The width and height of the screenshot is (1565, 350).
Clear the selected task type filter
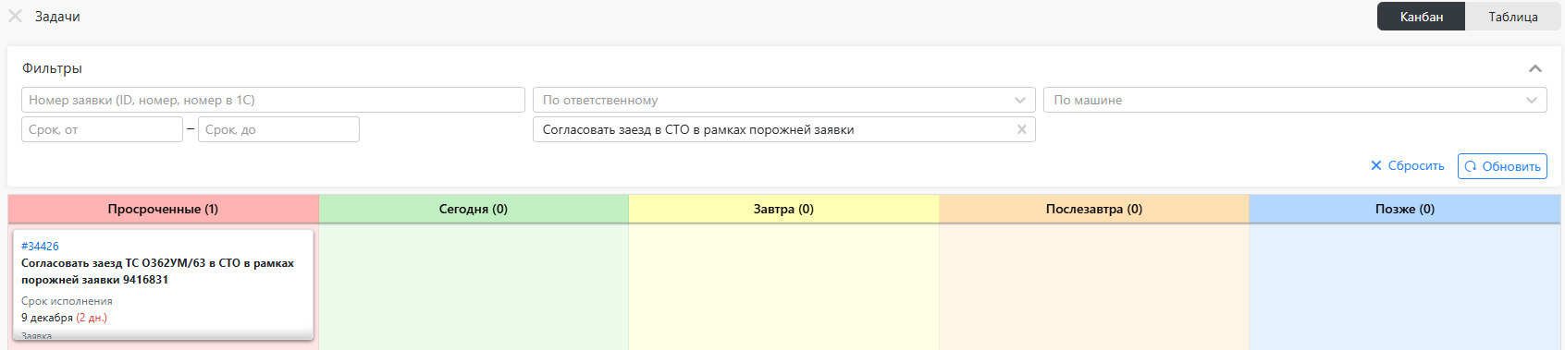[1022, 129]
